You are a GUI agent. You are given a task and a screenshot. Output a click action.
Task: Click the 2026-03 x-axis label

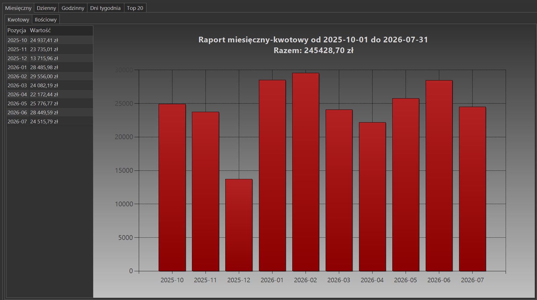339,280
